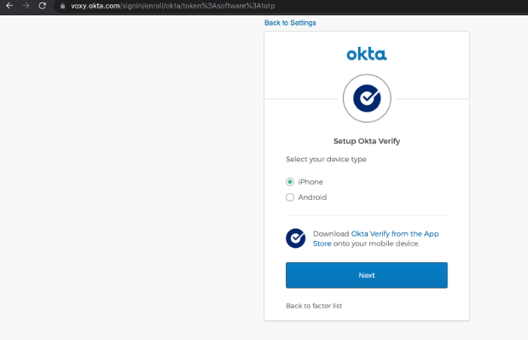Screen dimensions: 528x340
Task: Click the browser forward arrow
Action: (x=26, y=6)
